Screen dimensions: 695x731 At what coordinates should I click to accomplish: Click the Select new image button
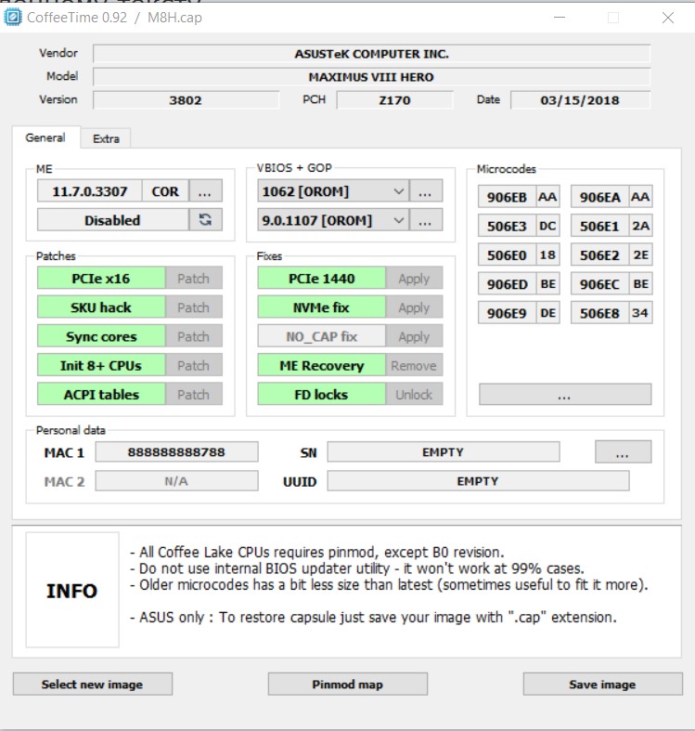92,684
